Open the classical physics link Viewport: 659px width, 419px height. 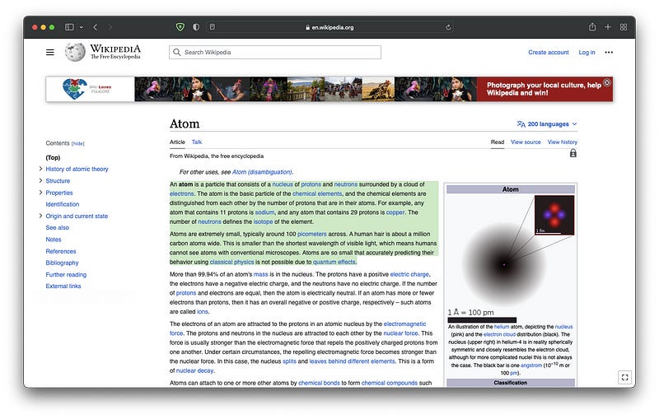click(x=231, y=262)
